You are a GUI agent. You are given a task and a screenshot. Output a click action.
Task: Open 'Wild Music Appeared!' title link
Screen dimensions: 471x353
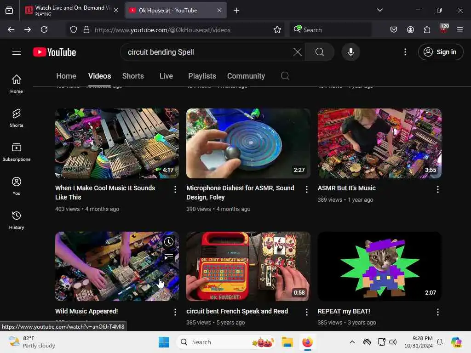coord(86,311)
